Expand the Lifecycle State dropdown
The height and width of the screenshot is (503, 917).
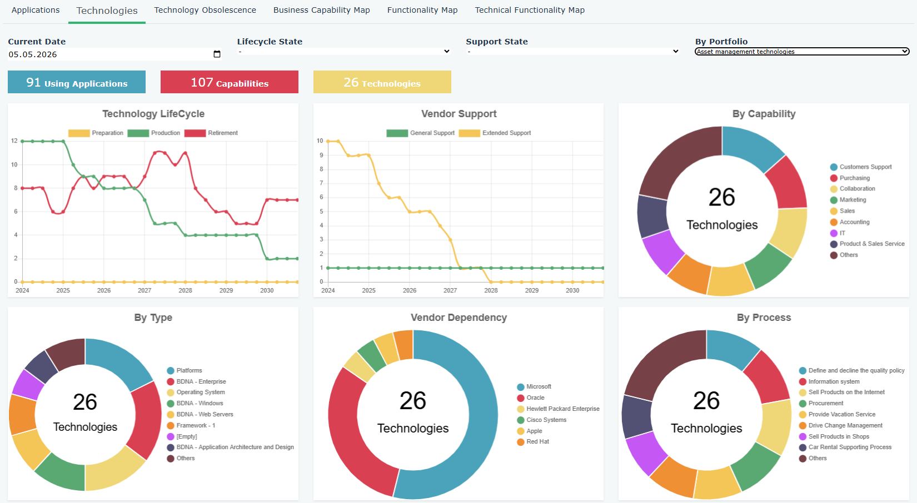coord(344,52)
